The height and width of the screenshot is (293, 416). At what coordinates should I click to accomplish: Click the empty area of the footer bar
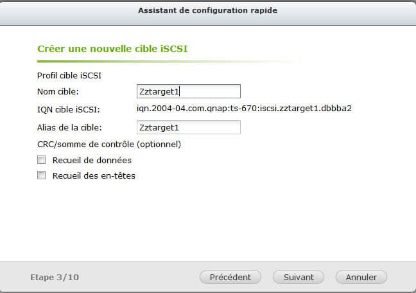point(138,277)
